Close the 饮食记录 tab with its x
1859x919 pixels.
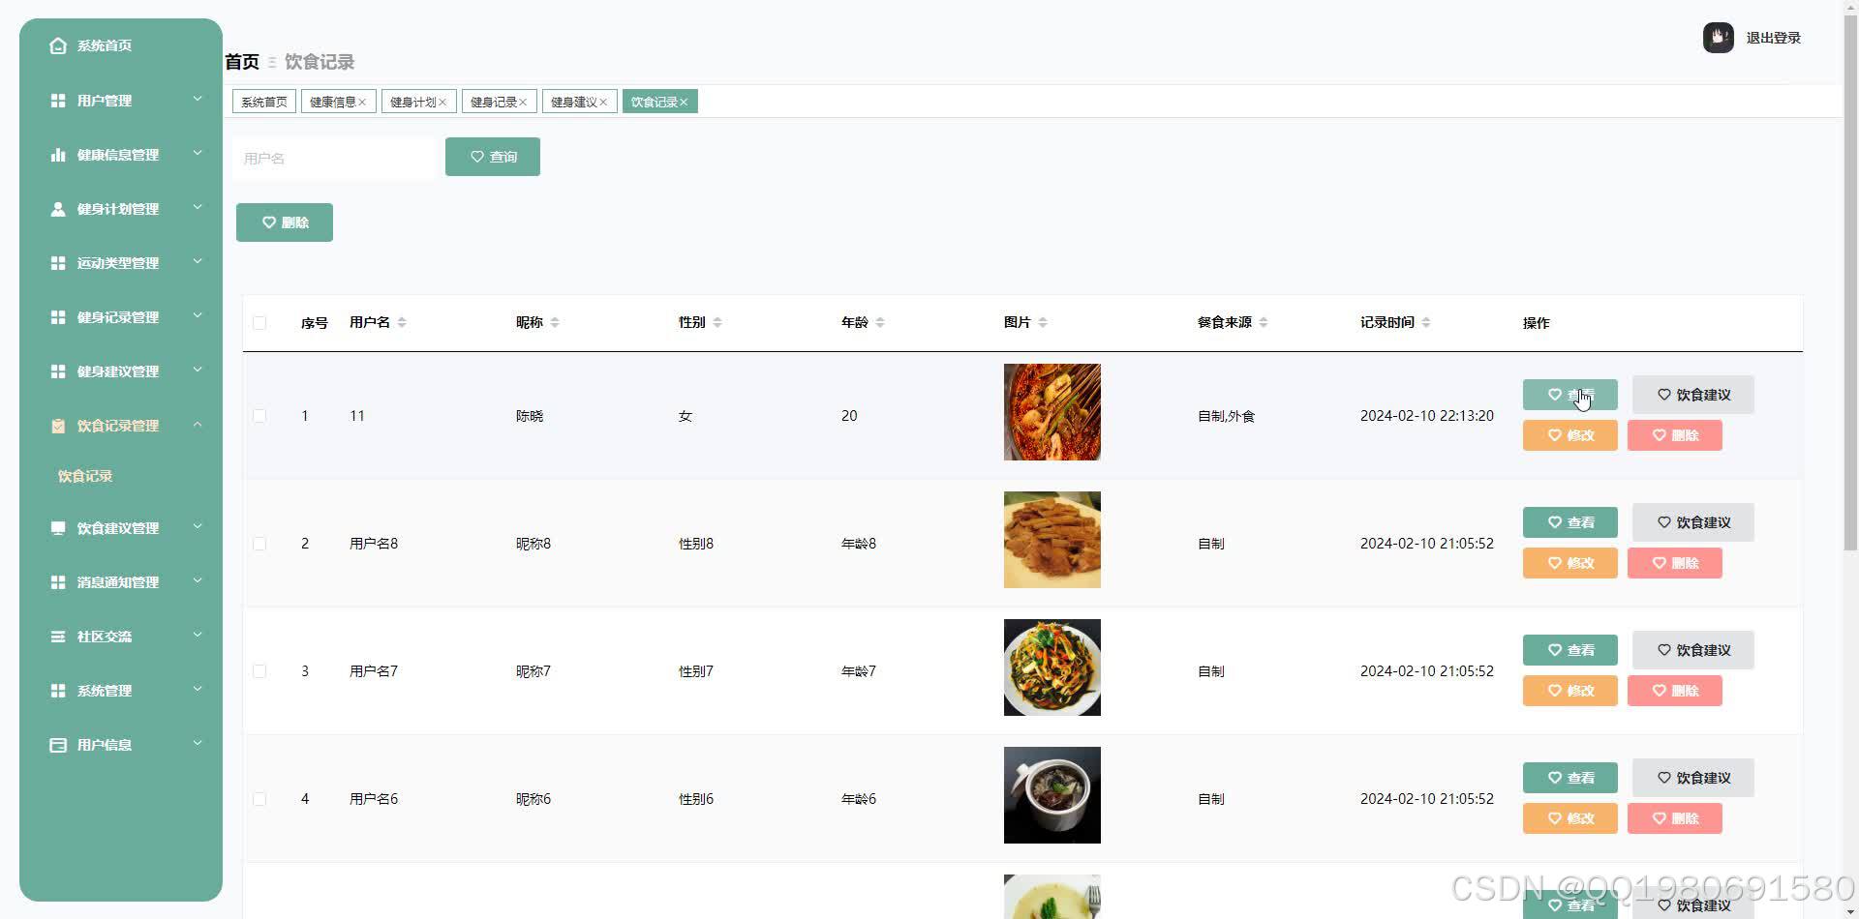(684, 103)
